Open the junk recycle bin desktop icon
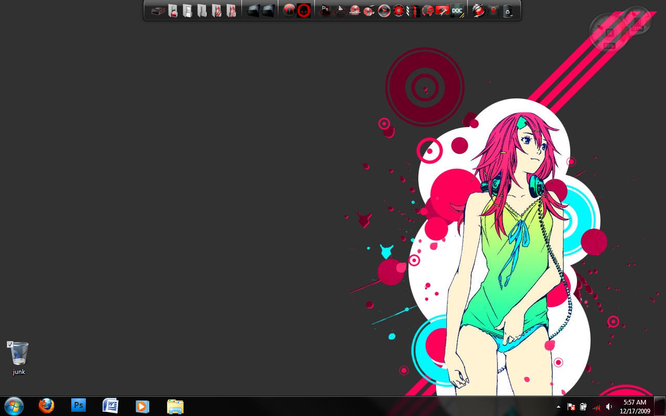Viewport: 666px width, 416px height. 19,358
